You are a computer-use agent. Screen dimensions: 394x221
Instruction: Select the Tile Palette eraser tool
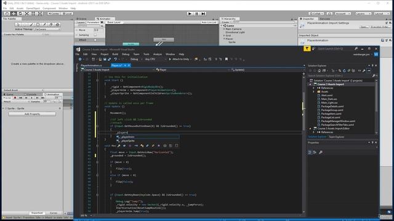pyautogui.click(x=51, y=25)
